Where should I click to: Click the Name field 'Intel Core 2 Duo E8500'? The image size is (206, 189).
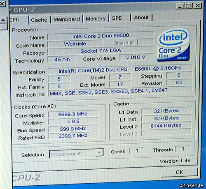point(101,36)
